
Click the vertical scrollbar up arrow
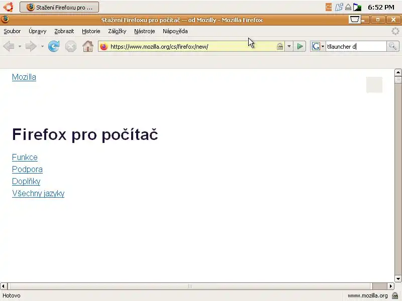[x=398, y=72]
